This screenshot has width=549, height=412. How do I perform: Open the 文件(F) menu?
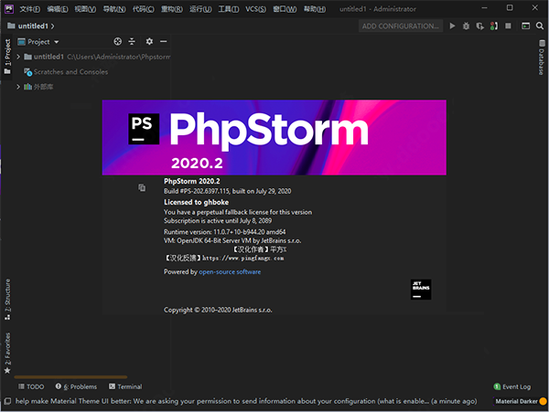29,9
